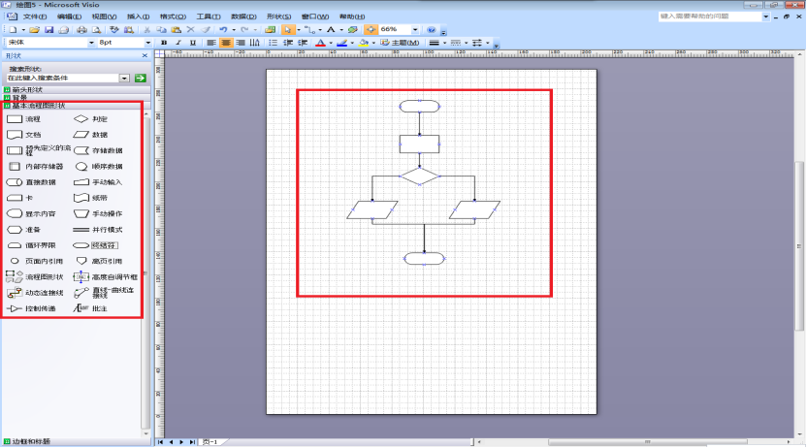Open the 66% zoom level dropdown
This screenshot has width=807, height=448.
tap(415, 30)
